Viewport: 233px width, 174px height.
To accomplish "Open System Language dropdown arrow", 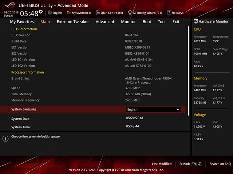I will click(178, 109).
